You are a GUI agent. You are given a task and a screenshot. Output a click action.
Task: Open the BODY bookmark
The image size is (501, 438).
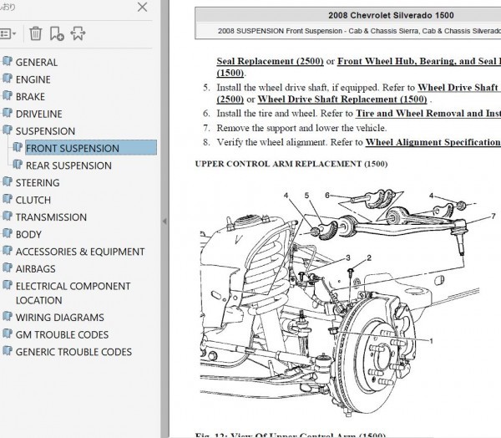(28, 235)
